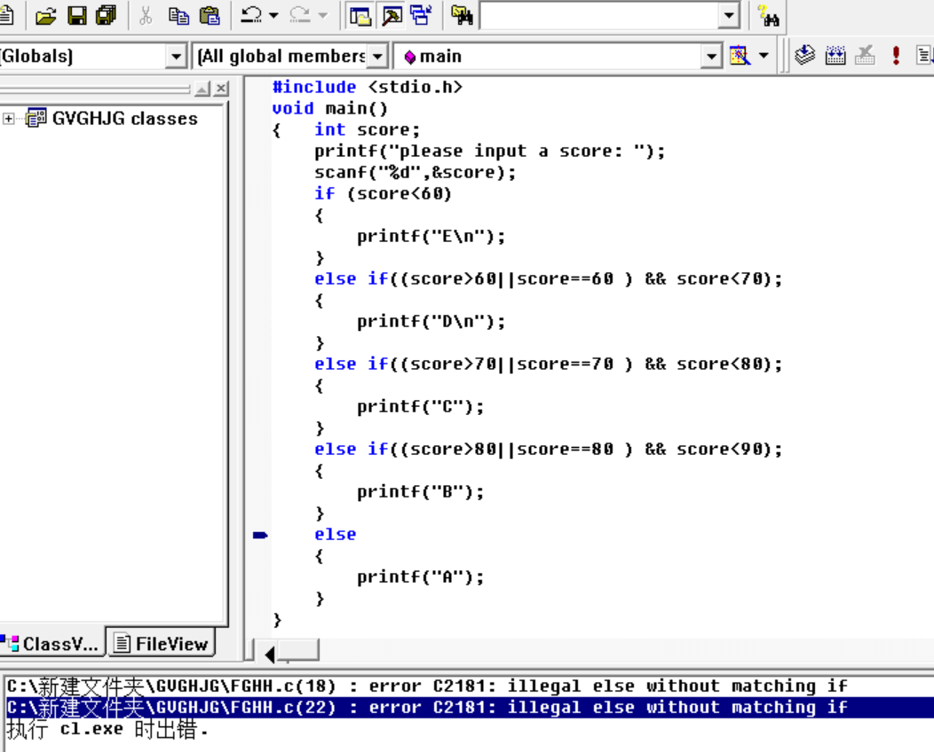Switch to the FileView tab
This screenshot has height=752, width=934.
point(162,643)
